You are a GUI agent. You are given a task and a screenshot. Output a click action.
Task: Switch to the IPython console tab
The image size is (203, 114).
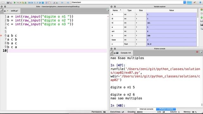166,109
